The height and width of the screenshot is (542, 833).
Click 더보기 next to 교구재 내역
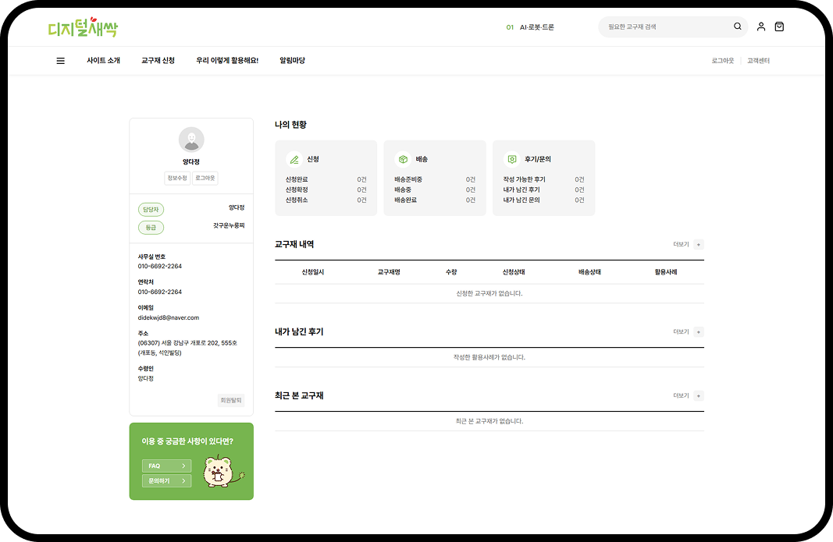[681, 245]
